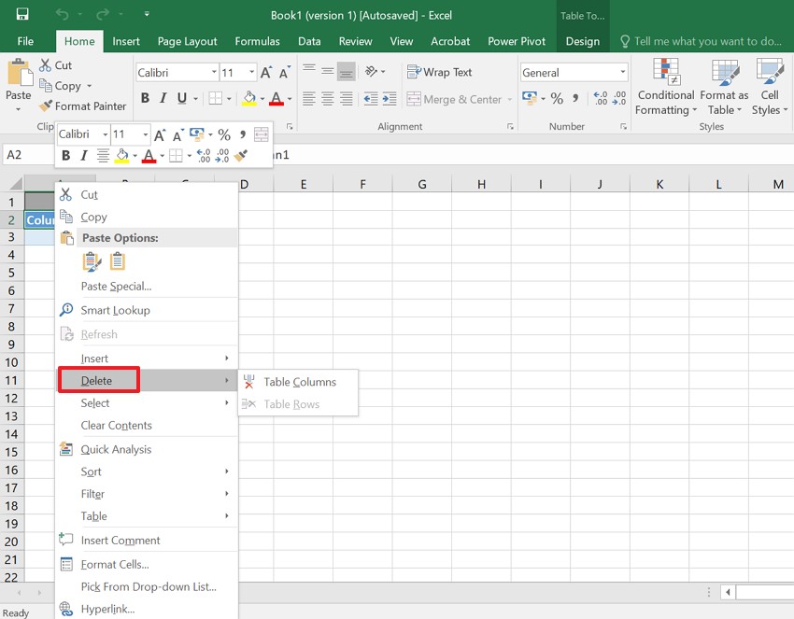Screen dimensions: 794x619
Task: Toggle center horizontal alignment in ribbon
Action: [328, 99]
